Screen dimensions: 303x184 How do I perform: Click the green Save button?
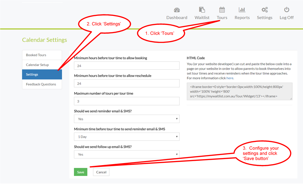coord(81,172)
